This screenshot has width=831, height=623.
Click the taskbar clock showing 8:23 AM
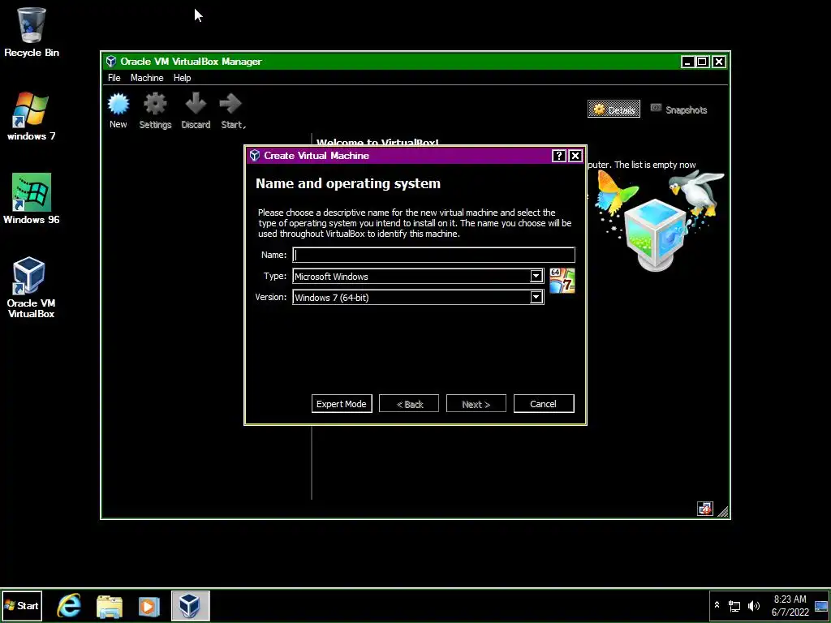[x=790, y=605]
